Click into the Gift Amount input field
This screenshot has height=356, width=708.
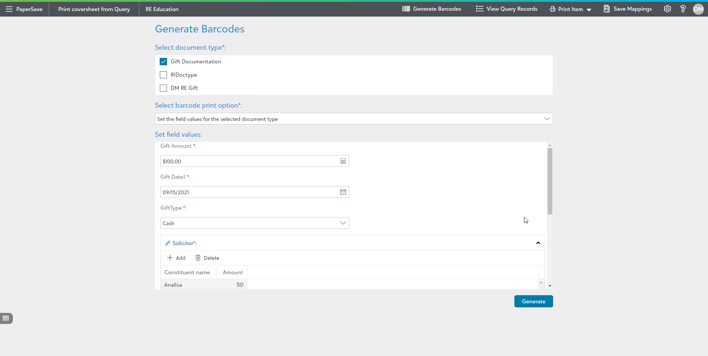pyautogui.click(x=249, y=161)
